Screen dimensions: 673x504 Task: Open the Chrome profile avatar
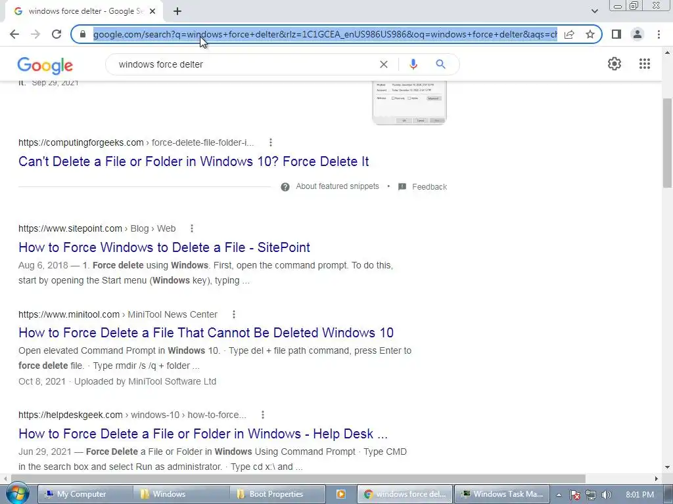pos(638,34)
